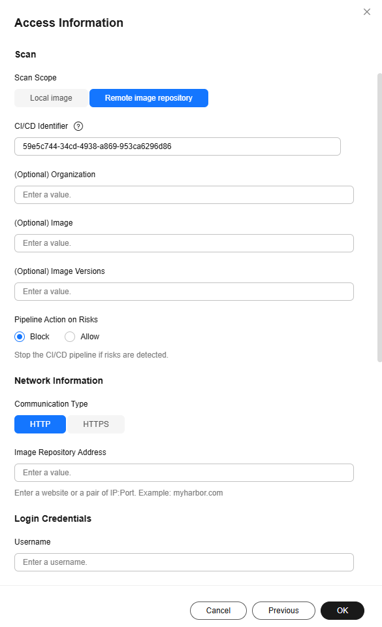Select the Allow radio button

click(x=70, y=337)
